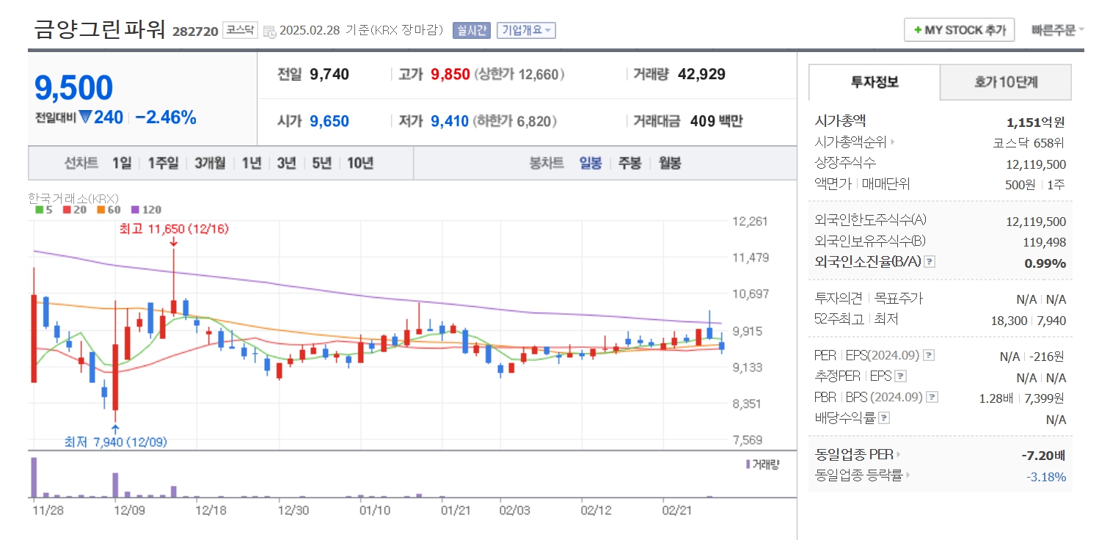Screen dimensions: 1110x540
Task: Click the purple 120-day moving average legend marker
Action: pyautogui.click(x=134, y=209)
